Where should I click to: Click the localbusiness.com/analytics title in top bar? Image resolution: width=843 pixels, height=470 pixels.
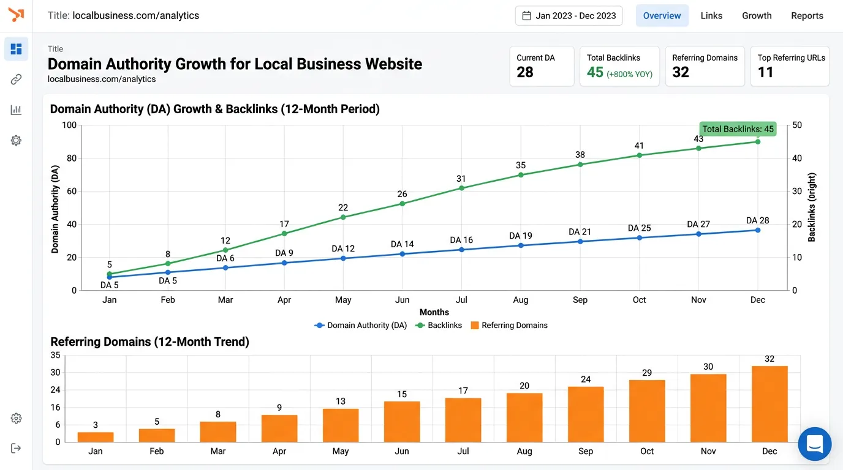(x=135, y=16)
